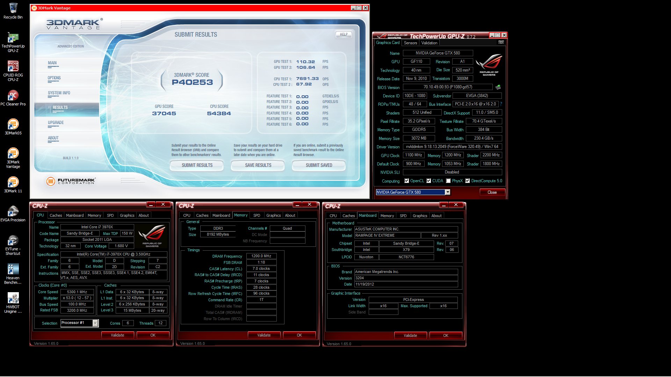Image resolution: width=671 pixels, height=377 pixels.
Task: Click Validate in the right CPU-Z window
Action: click(x=410, y=335)
